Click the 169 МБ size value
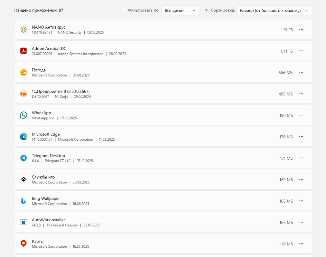This screenshot has height=257, width=326. pyautogui.click(x=286, y=180)
